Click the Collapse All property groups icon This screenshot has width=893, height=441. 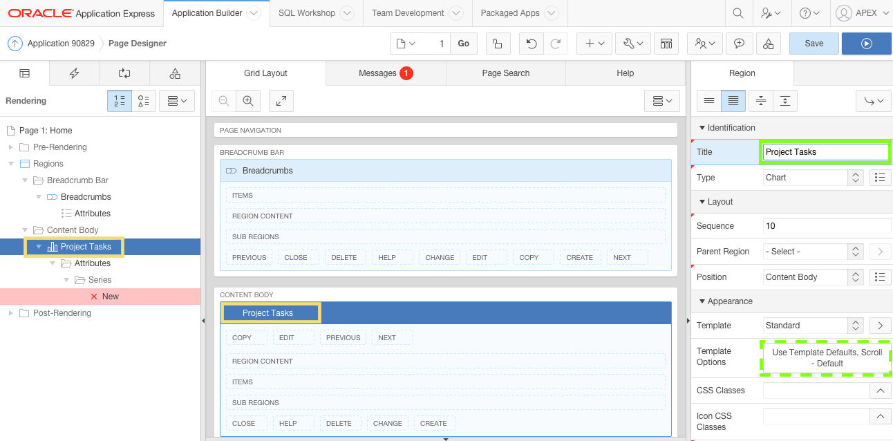pos(761,101)
